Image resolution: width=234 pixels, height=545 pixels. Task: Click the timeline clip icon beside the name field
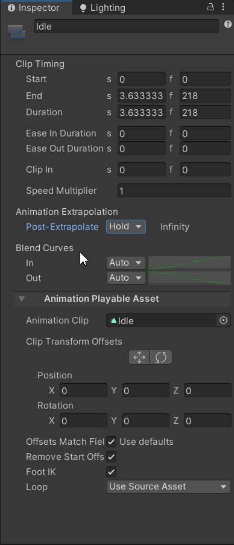pos(17,31)
